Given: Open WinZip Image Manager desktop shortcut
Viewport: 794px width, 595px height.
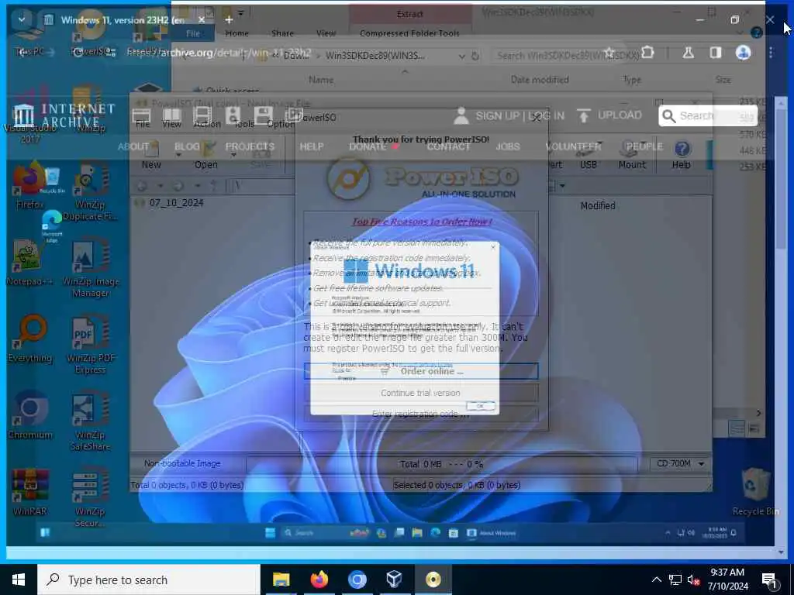Looking at the screenshot, I should (91, 268).
